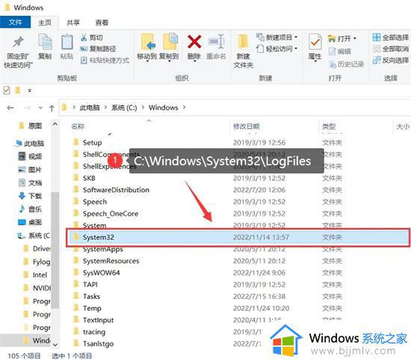Screen dimensions: 411x361
Task: Sort by the Name (名称) column header
Action: 78,126
